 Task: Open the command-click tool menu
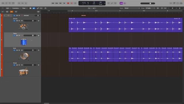[x=94, y=8]
